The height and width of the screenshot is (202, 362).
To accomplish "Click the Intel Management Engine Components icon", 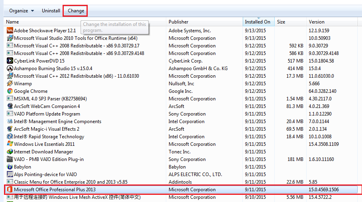I will coord(10,121).
